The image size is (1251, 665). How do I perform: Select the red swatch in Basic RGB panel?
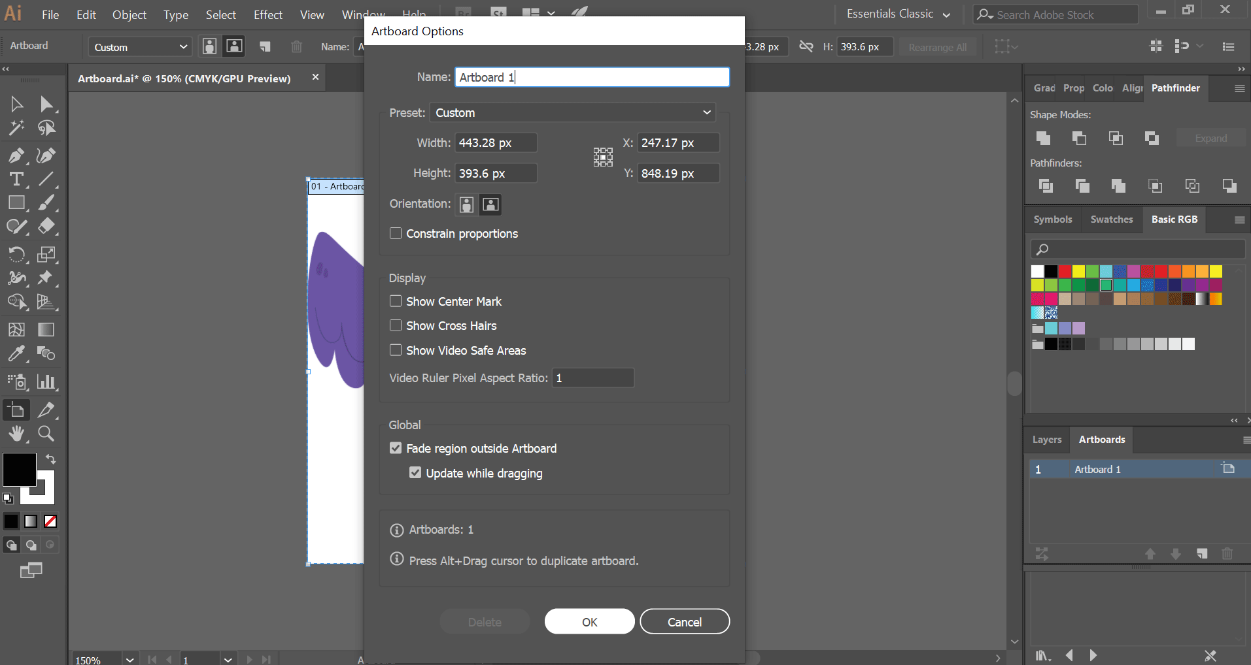coord(1064,271)
